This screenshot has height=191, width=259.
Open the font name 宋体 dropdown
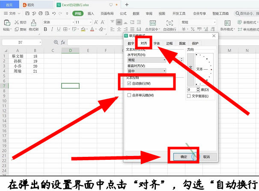click(x=73, y=22)
